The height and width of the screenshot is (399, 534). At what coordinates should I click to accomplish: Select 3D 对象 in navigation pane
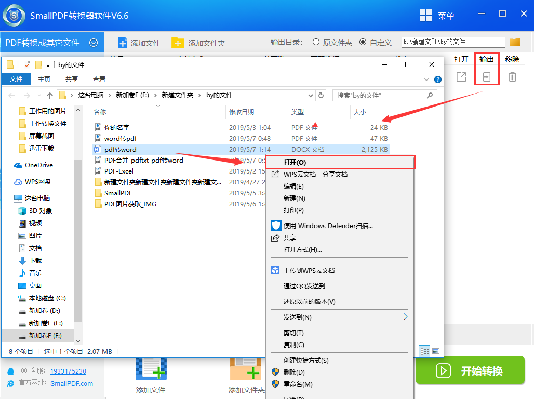pos(35,210)
